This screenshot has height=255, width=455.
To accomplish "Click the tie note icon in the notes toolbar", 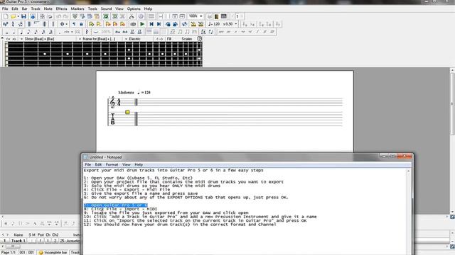I will (x=96, y=32).
